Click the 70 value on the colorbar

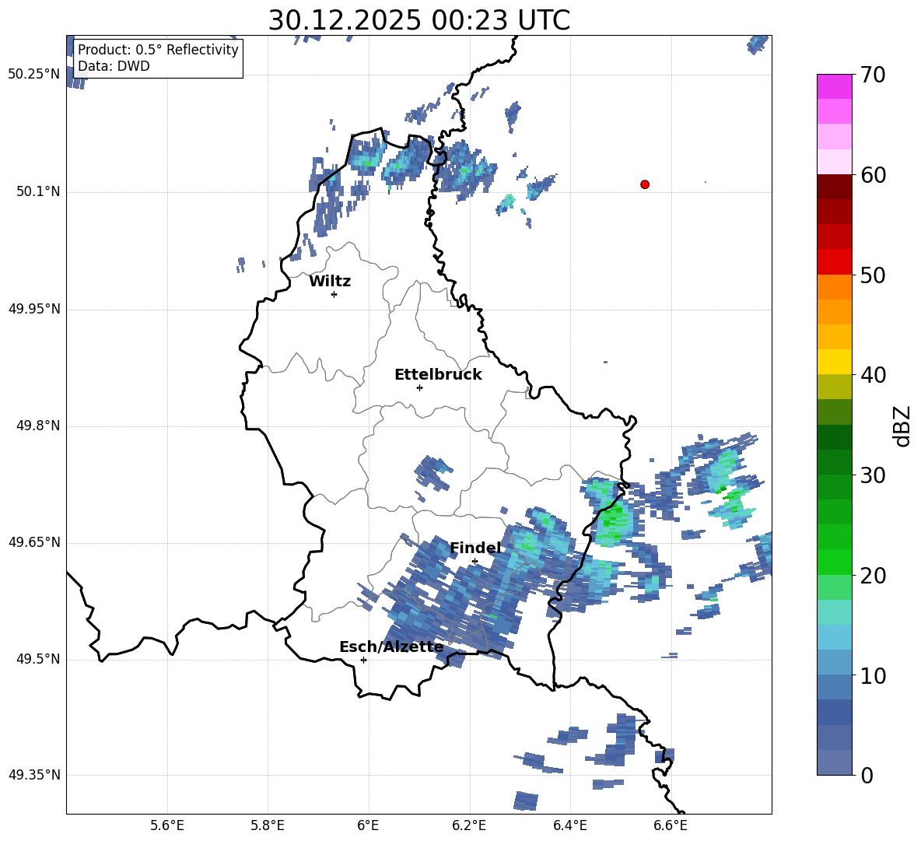click(873, 75)
